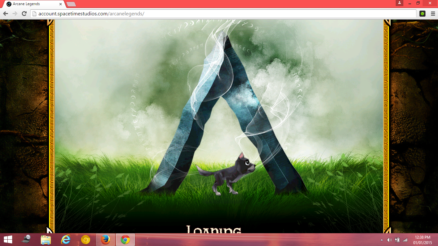Screen dimensions: 438x246
Task: Click the browser Forward arrow
Action: (15, 14)
